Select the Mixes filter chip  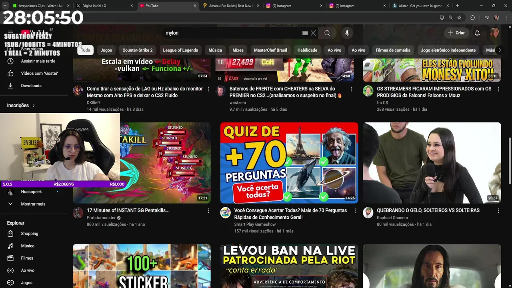coord(238,50)
